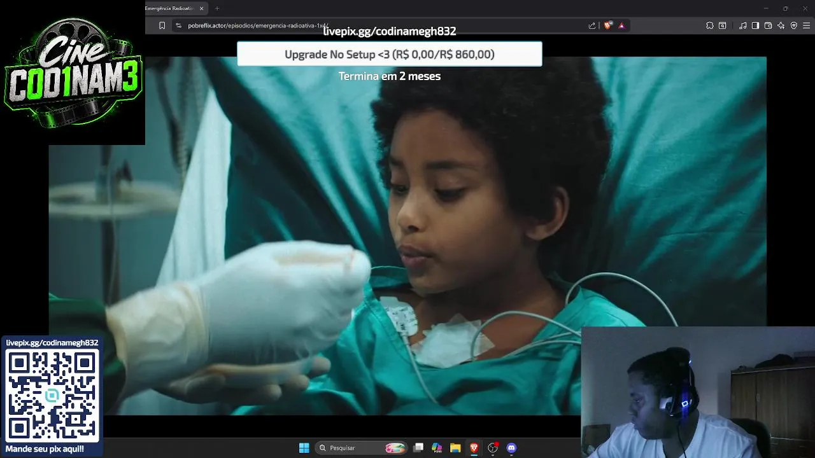
Task: Open the Brave Shields lion icon
Action: point(607,25)
